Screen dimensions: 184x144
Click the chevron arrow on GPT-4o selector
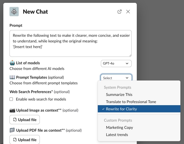tap(127, 64)
